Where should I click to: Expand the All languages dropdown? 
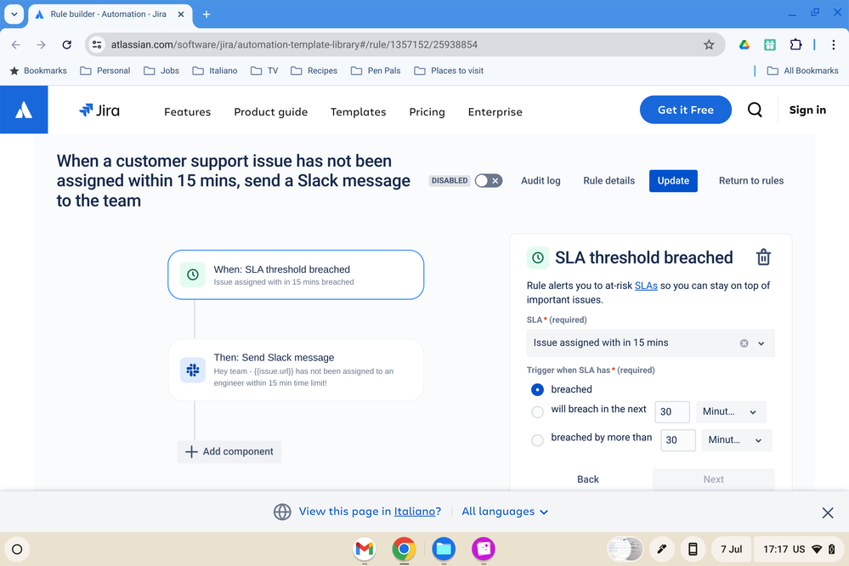pos(505,512)
